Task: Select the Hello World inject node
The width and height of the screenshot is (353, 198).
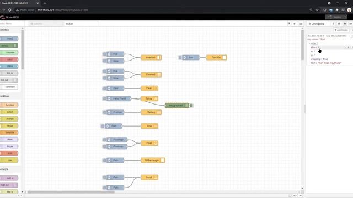Action: point(119,98)
